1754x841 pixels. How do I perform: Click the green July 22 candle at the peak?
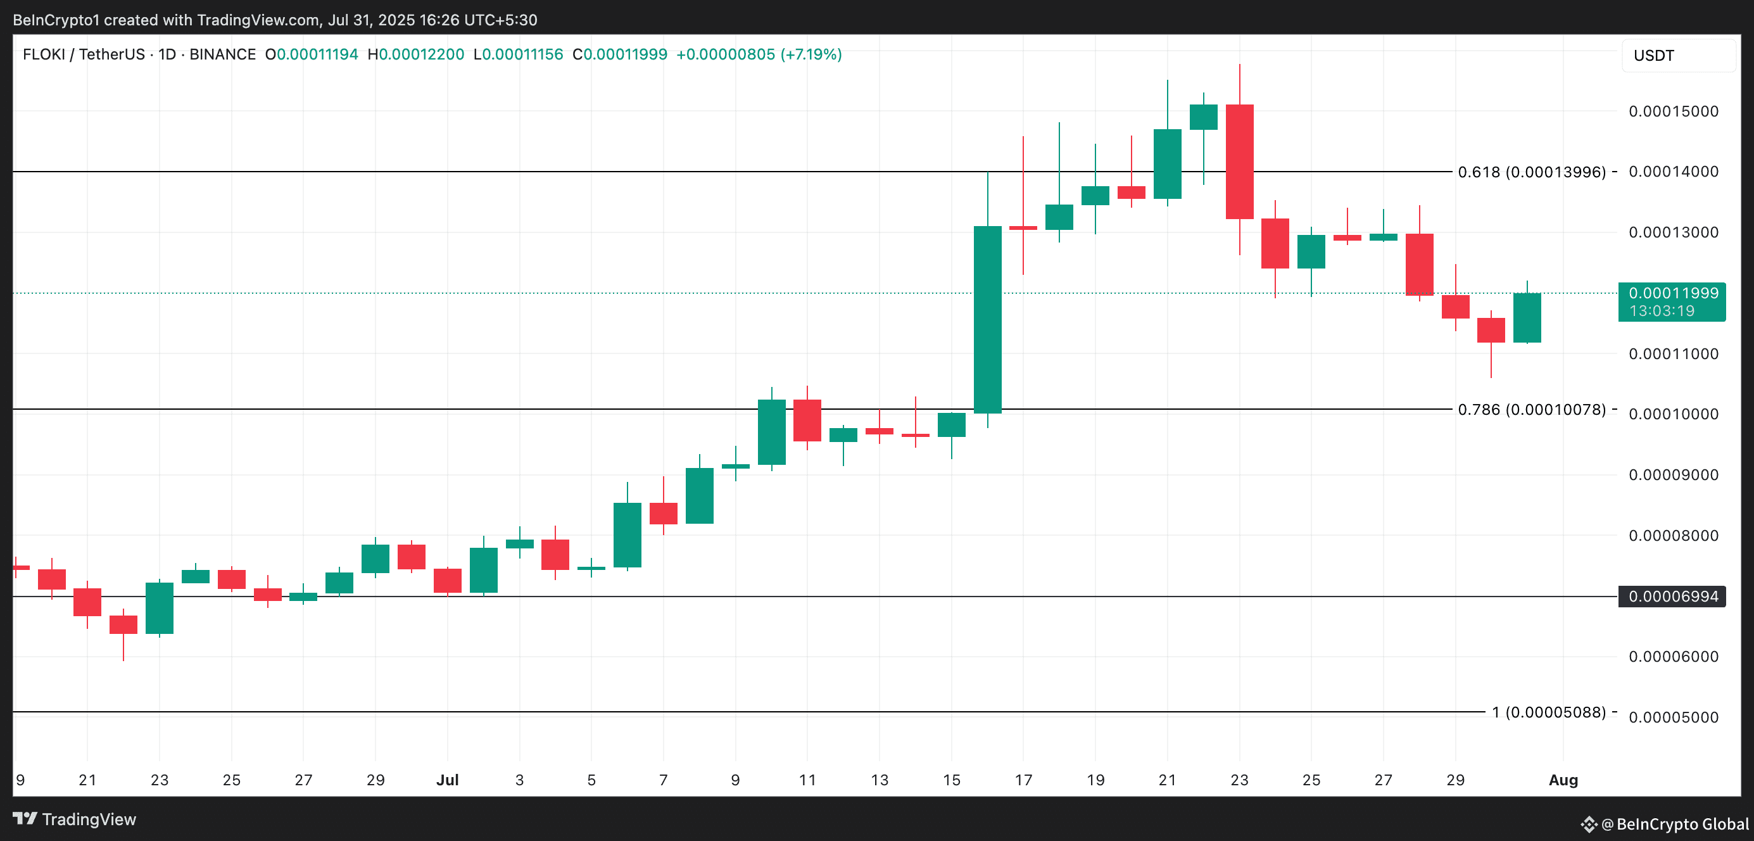click(x=1203, y=117)
